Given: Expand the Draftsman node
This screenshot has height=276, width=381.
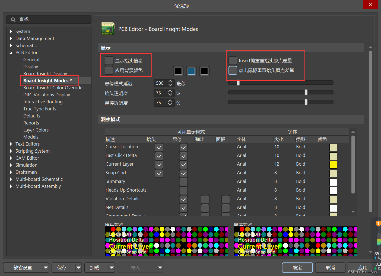Looking at the screenshot, I should [11, 172].
